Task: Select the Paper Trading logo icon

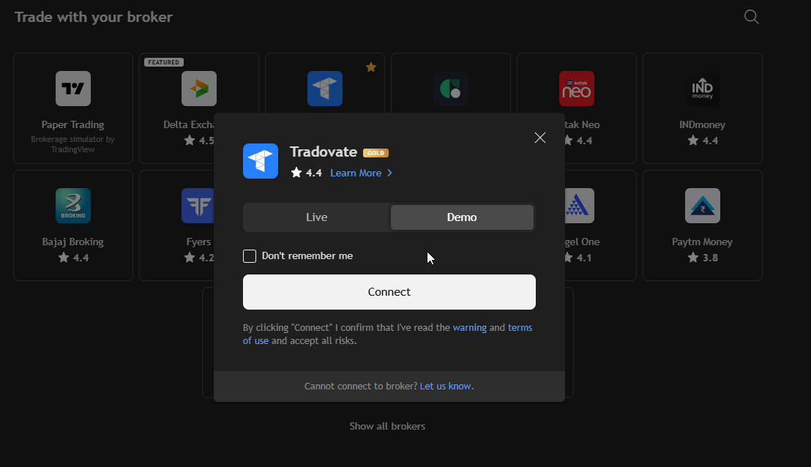Action: (73, 89)
